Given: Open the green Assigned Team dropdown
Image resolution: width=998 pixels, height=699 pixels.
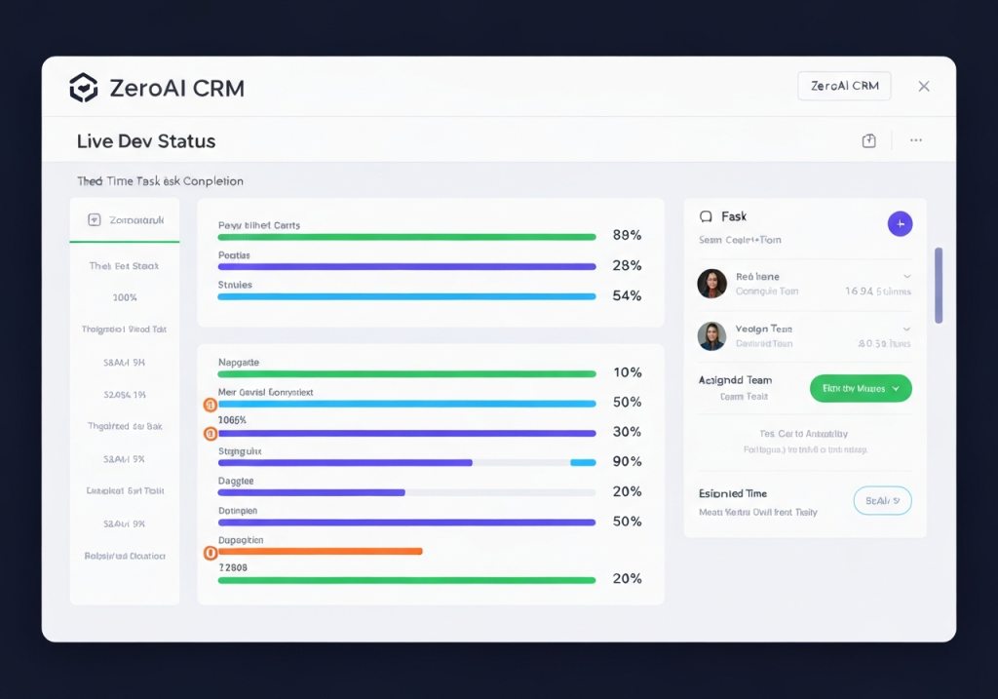Looking at the screenshot, I should point(861,388).
